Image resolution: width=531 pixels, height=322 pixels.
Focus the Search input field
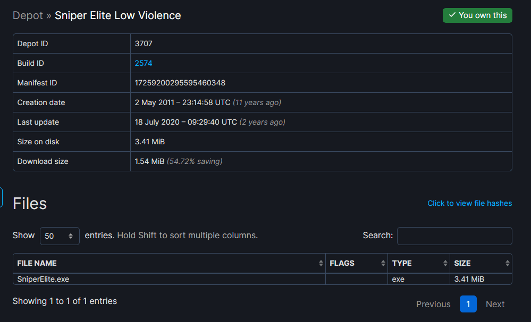click(454, 236)
